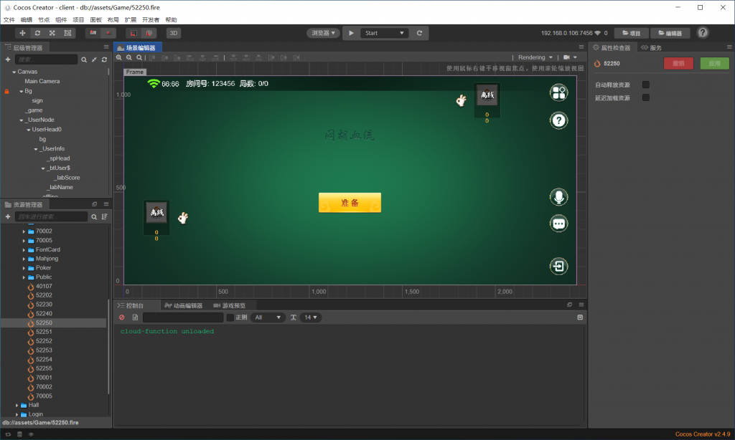Select the Move transform tool
The height and width of the screenshot is (440, 735).
23,33
